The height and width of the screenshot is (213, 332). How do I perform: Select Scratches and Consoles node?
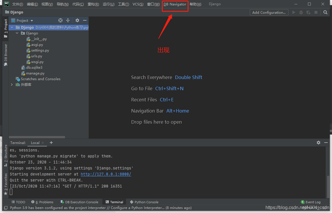pyautogui.click(x=38, y=79)
